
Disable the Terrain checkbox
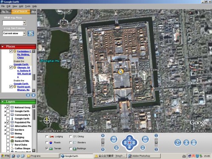(47, 148)
